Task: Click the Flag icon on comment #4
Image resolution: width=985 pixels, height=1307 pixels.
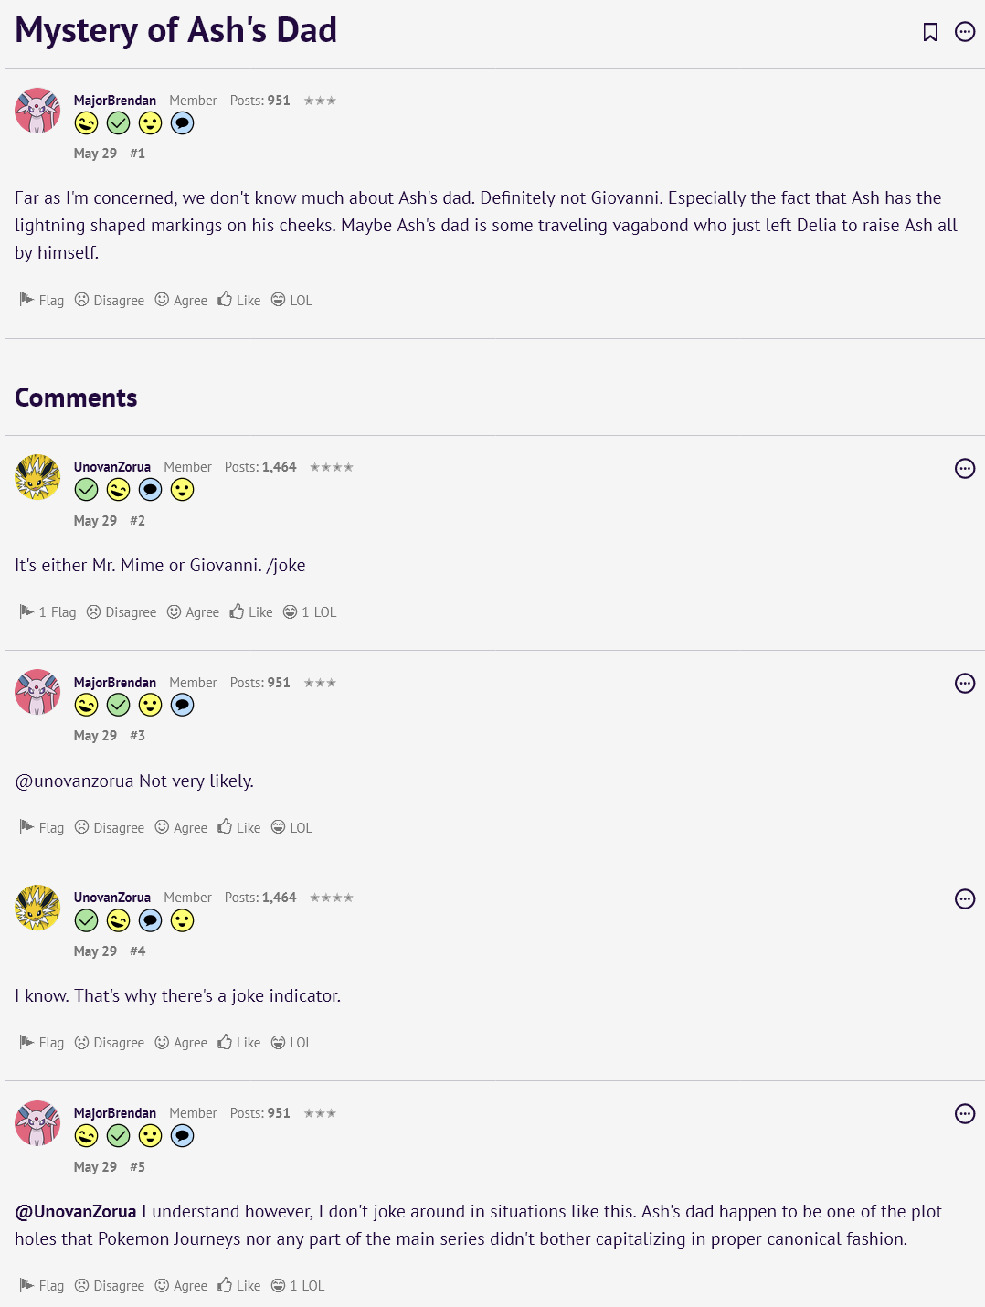Action: pos(27,1042)
